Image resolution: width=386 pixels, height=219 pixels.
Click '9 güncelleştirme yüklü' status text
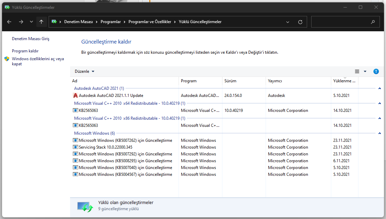point(118,209)
